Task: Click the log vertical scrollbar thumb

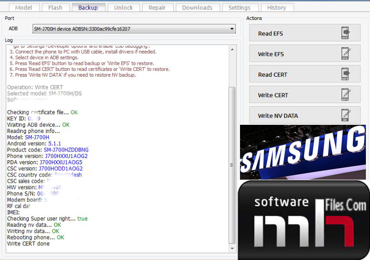Action: coord(232,165)
